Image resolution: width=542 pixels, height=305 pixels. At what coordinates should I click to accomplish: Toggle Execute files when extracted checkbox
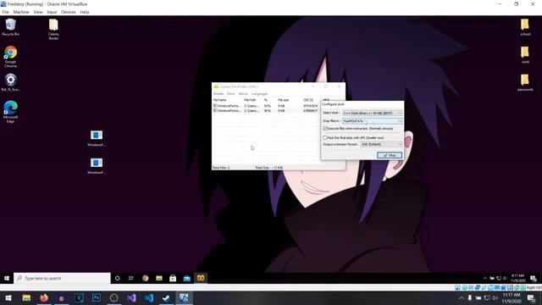point(325,128)
